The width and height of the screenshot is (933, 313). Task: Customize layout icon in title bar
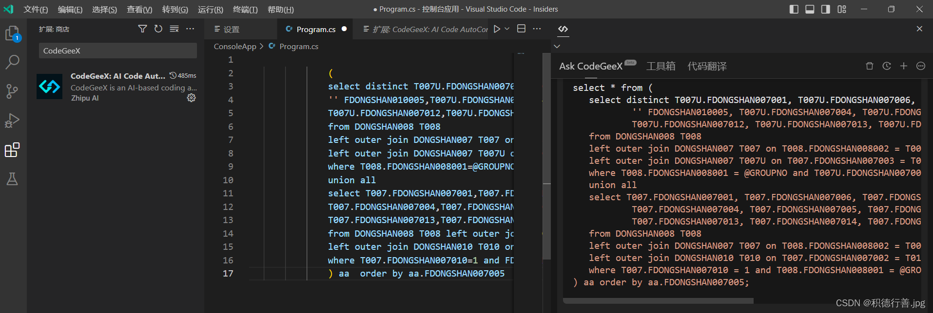pyautogui.click(x=842, y=9)
